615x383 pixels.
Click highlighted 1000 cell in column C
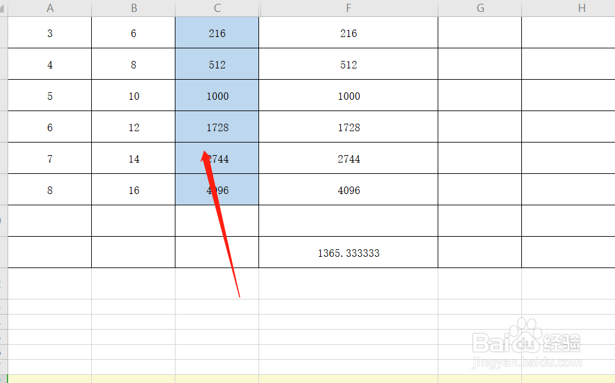217,95
